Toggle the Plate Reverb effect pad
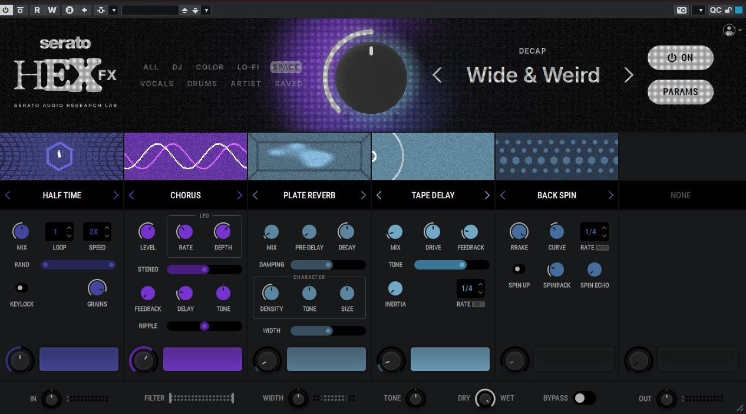Image resolution: width=746 pixels, height=414 pixels. point(326,359)
